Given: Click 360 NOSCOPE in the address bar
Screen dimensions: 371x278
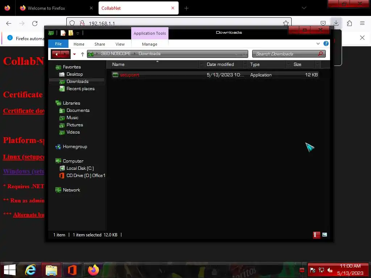Looking at the screenshot, I should (116, 54).
